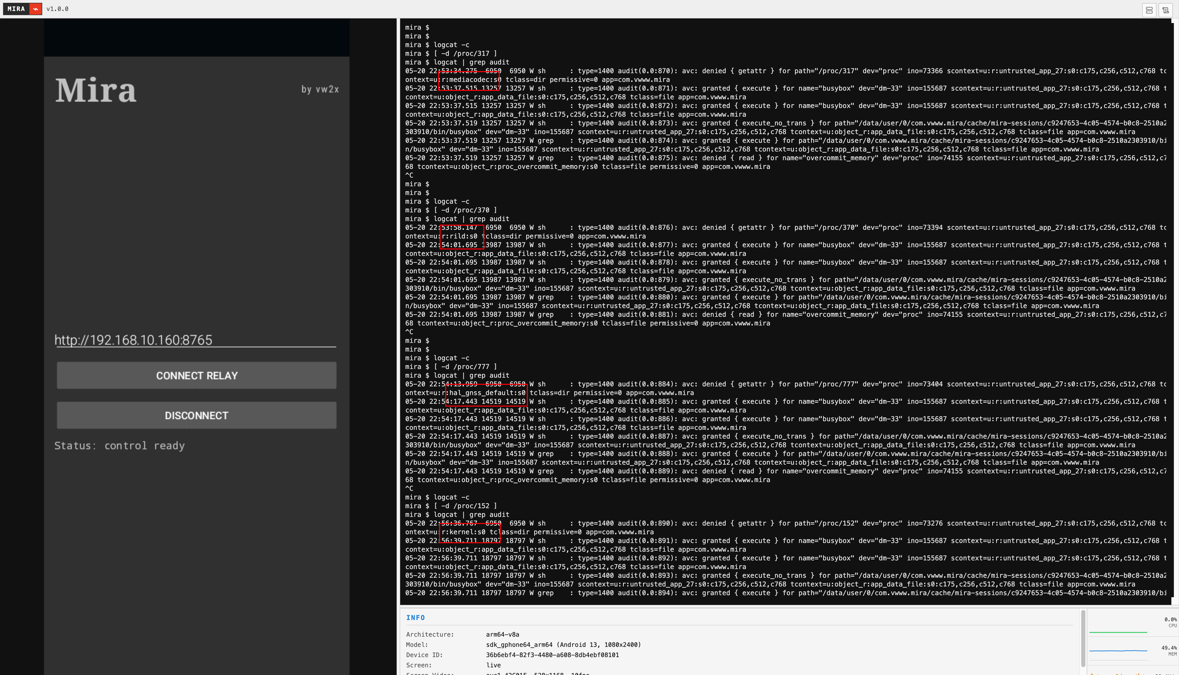Click the r:rild:s0 context text

(459, 236)
